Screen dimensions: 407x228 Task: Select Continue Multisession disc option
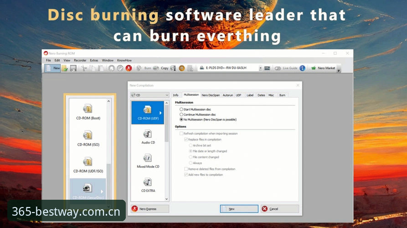click(198, 114)
